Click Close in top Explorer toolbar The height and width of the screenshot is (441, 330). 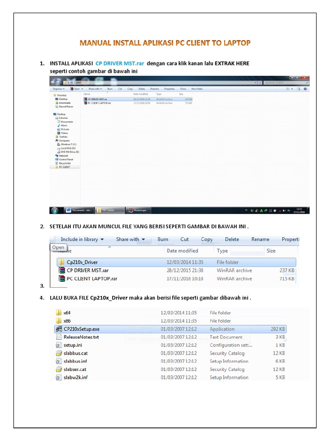pyautogui.click(x=183, y=89)
